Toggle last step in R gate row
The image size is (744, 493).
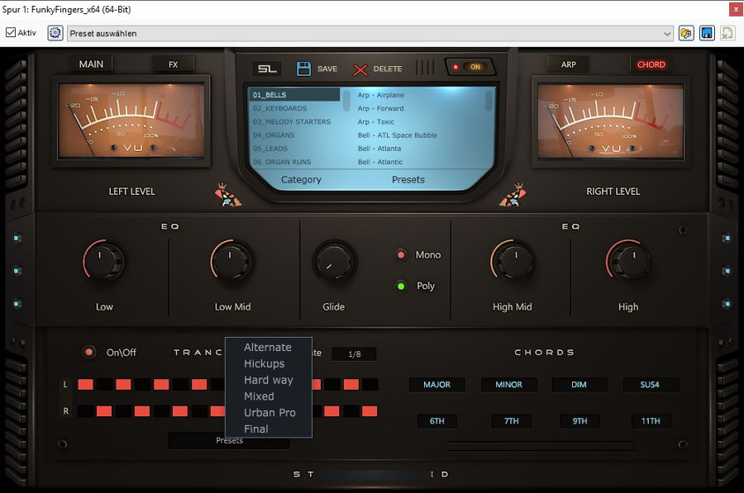[x=370, y=411]
